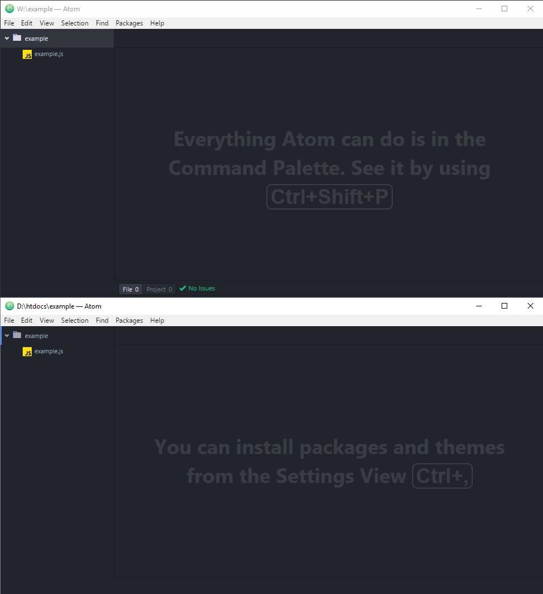The image size is (543, 594).
Task: Select example folder name in D:\htdocs\example window
Action: pyautogui.click(x=36, y=336)
